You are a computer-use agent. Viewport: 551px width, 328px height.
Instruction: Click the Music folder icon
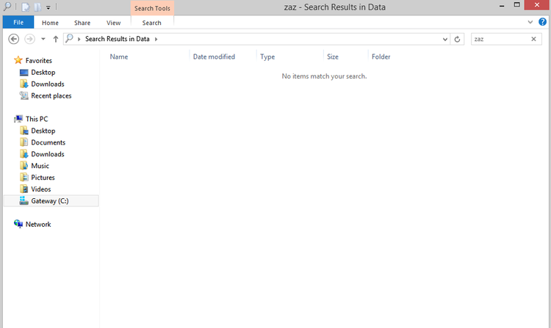(24, 166)
